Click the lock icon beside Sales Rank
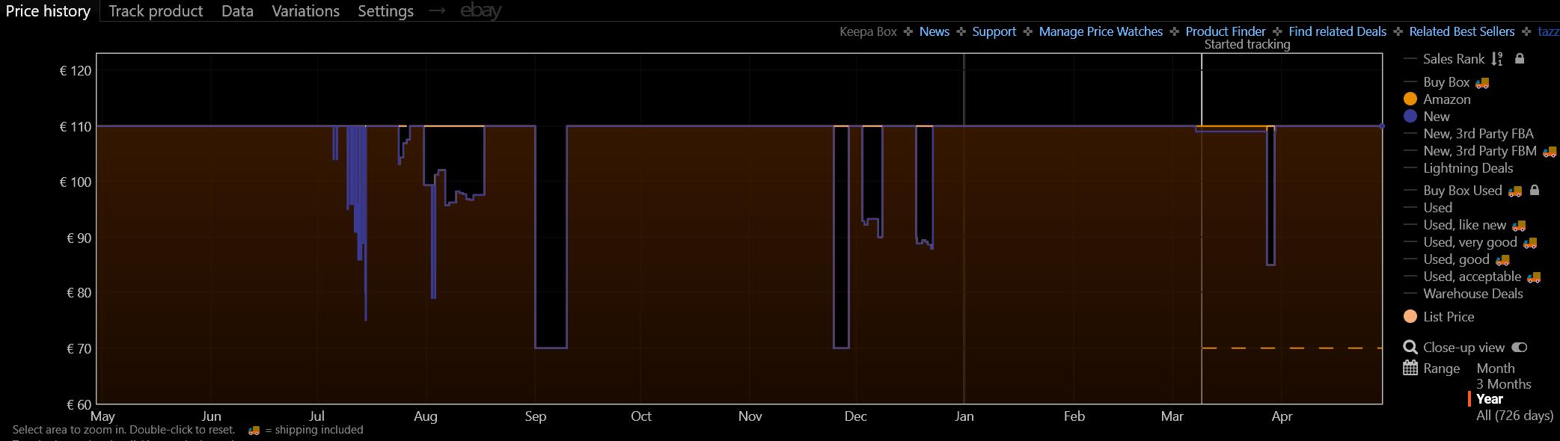This screenshot has height=441, width=1560. click(1519, 58)
